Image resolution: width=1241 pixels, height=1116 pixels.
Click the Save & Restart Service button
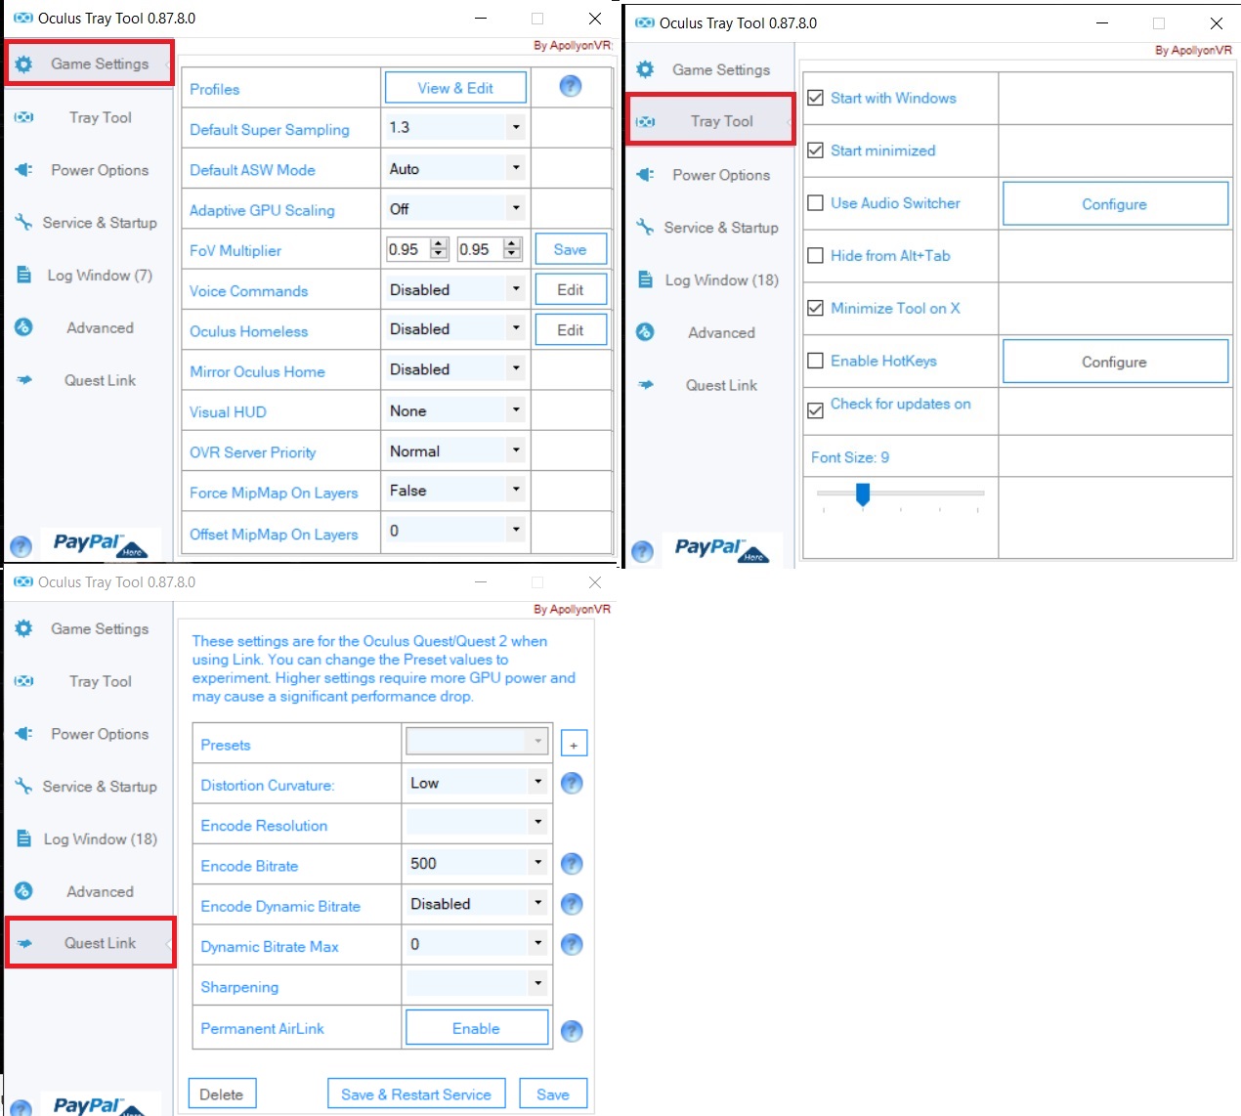coord(416,1095)
